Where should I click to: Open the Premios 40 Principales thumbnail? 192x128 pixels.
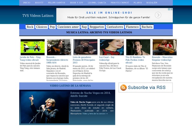pyautogui.click(x=85, y=47)
